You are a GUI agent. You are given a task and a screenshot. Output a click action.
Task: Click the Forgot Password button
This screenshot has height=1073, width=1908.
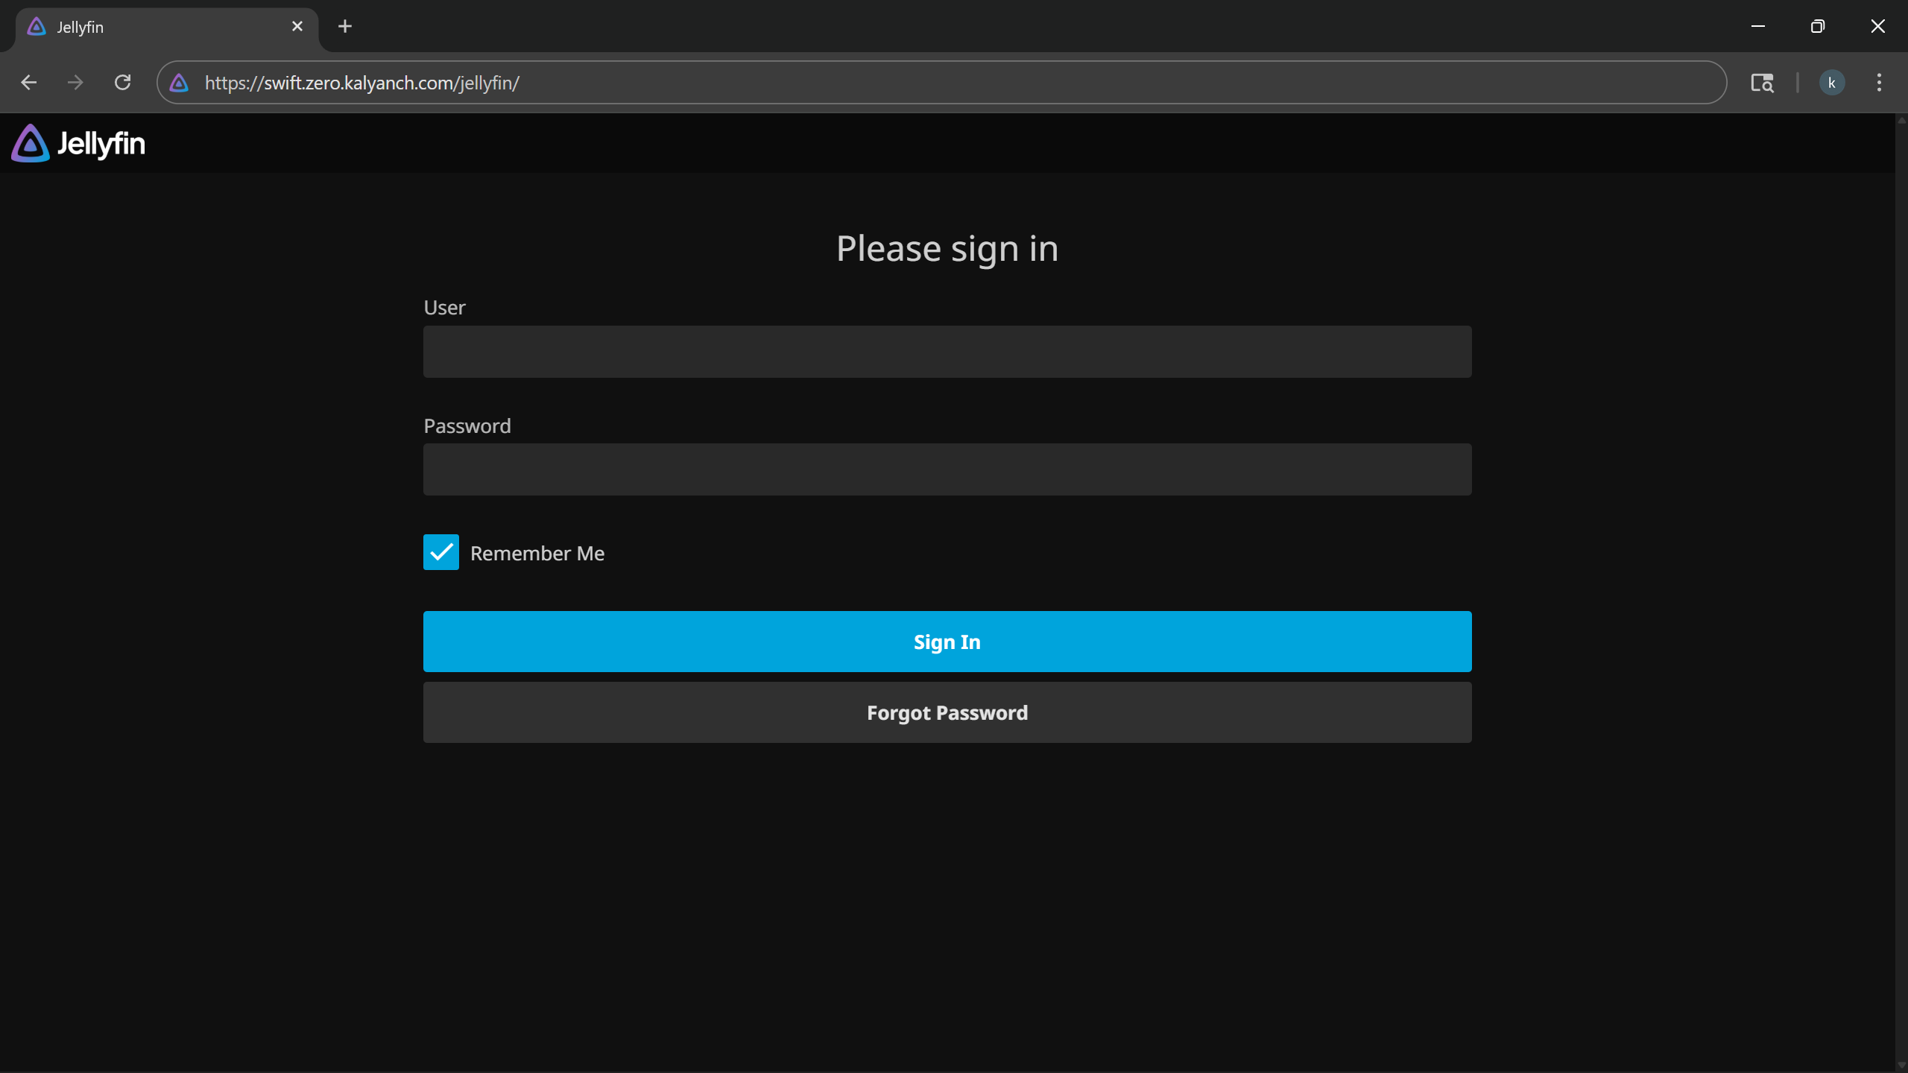(x=946, y=712)
